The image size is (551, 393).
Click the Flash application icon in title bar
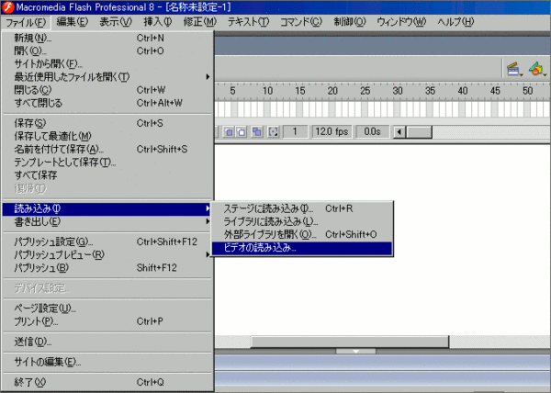(x=7, y=6)
